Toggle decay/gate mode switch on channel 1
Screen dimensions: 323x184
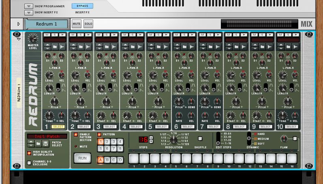point(58,88)
